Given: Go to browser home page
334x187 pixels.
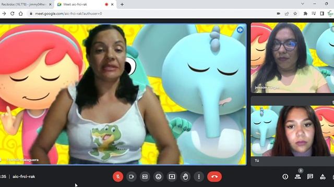Looking at the screenshot, I should (x=21, y=14).
